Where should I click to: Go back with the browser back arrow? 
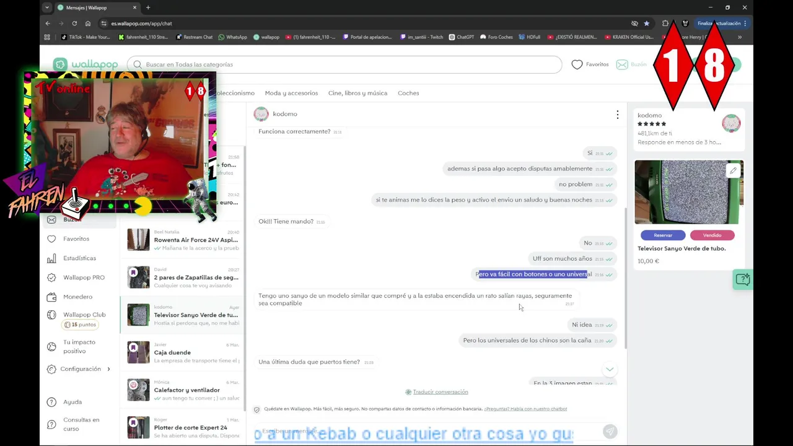tap(48, 24)
